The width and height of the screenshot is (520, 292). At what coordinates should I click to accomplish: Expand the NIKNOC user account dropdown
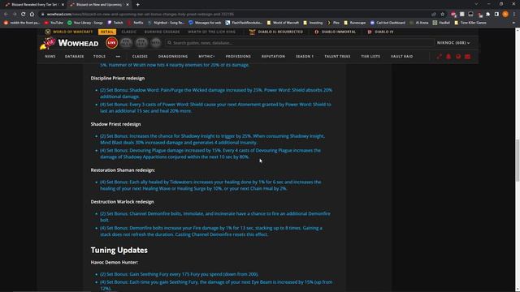click(453, 43)
